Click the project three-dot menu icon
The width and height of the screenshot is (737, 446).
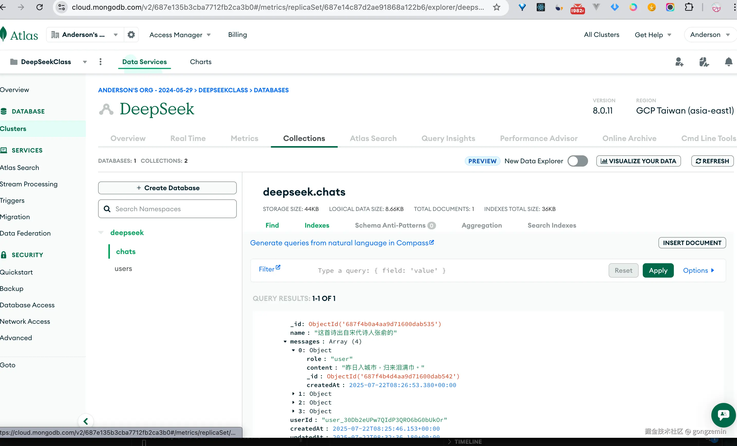(x=100, y=62)
